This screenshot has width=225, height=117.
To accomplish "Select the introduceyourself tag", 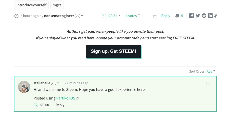I will point(31,5).
